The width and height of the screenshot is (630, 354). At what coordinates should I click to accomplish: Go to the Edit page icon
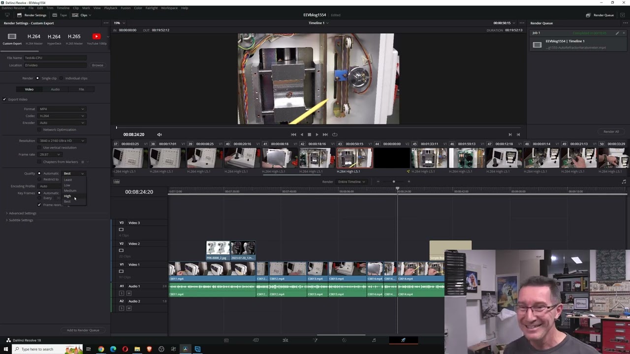pos(285,340)
